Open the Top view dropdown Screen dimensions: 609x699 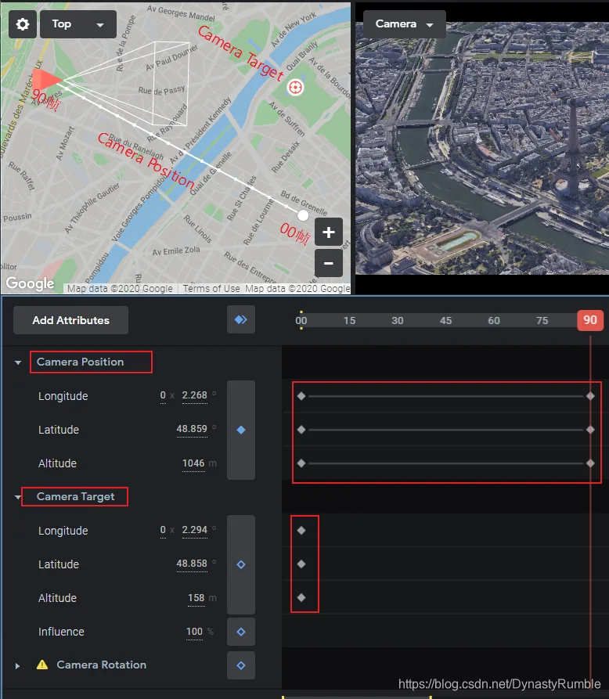pyautogui.click(x=78, y=24)
